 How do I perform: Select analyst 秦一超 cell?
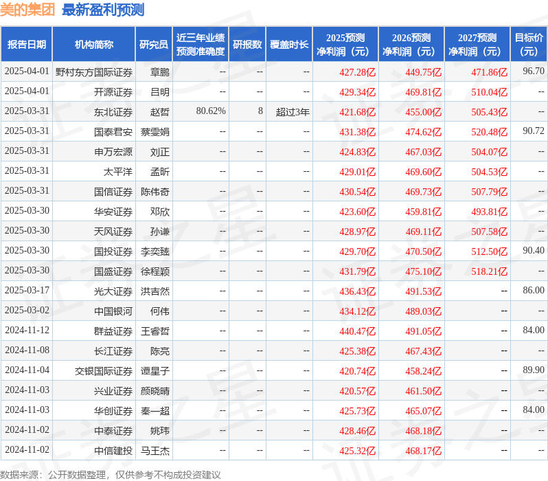155,411
